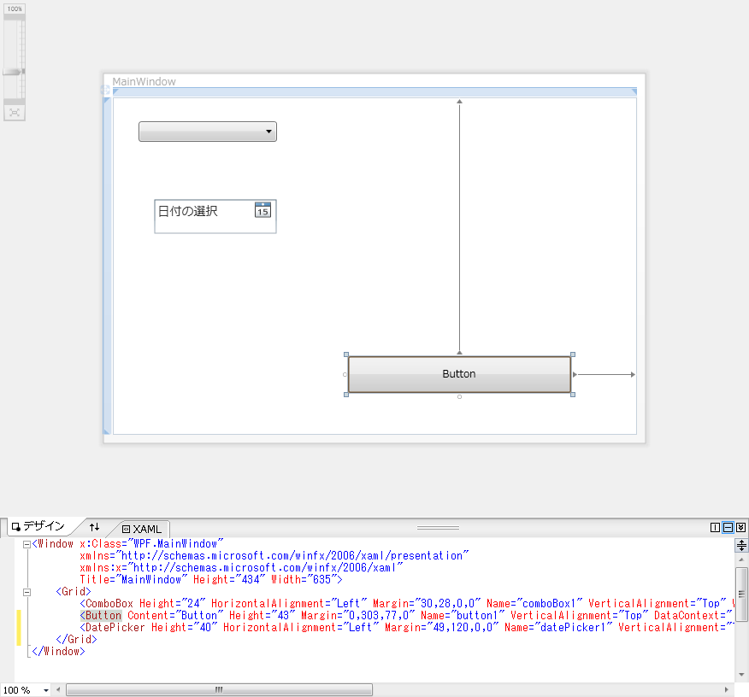Click the swap panes icon between the tabs
Image resolution: width=749 pixels, height=697 pixels.
[x=94, y=527]
